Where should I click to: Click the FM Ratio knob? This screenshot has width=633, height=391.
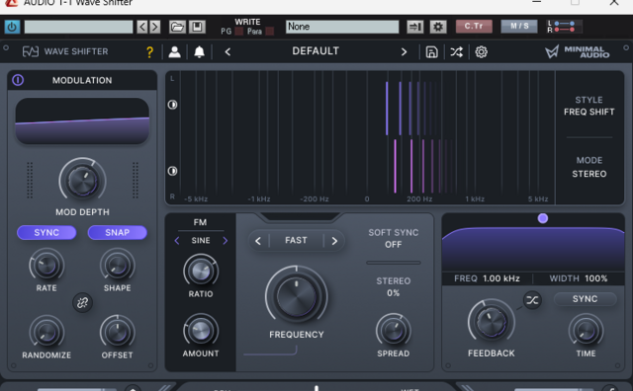pyautogui.click(x=201, y=272)
